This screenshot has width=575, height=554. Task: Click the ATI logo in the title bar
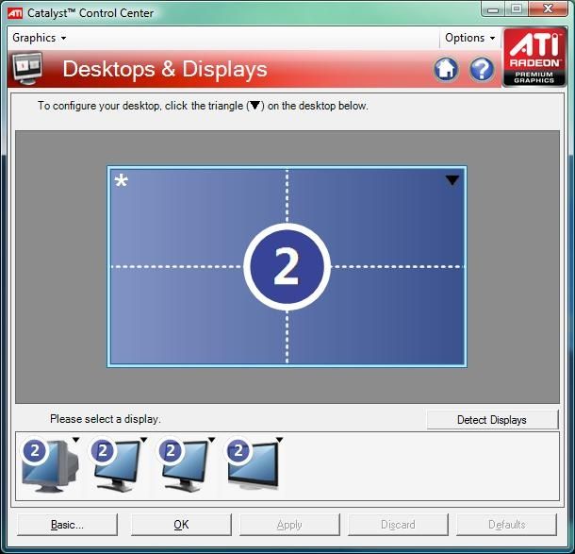[15, 13]
